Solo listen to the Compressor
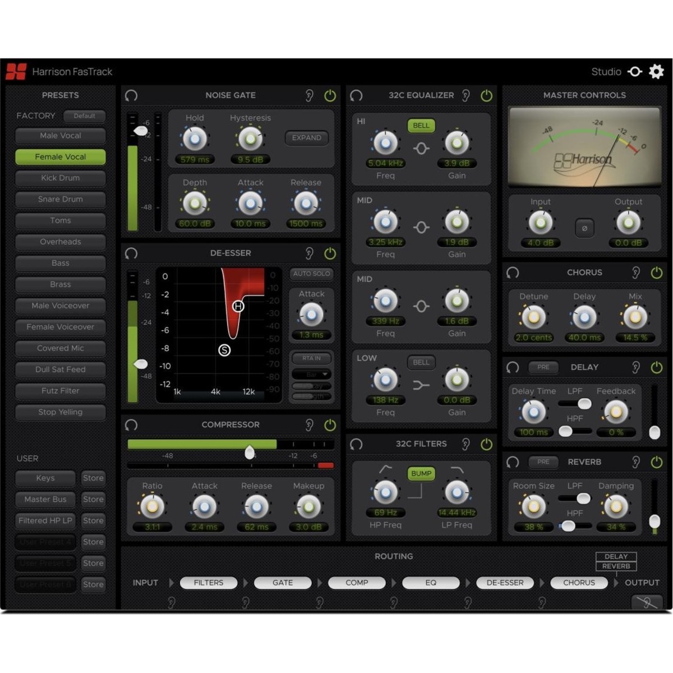This screenshot has height=673, width=673. pos(310,425)
